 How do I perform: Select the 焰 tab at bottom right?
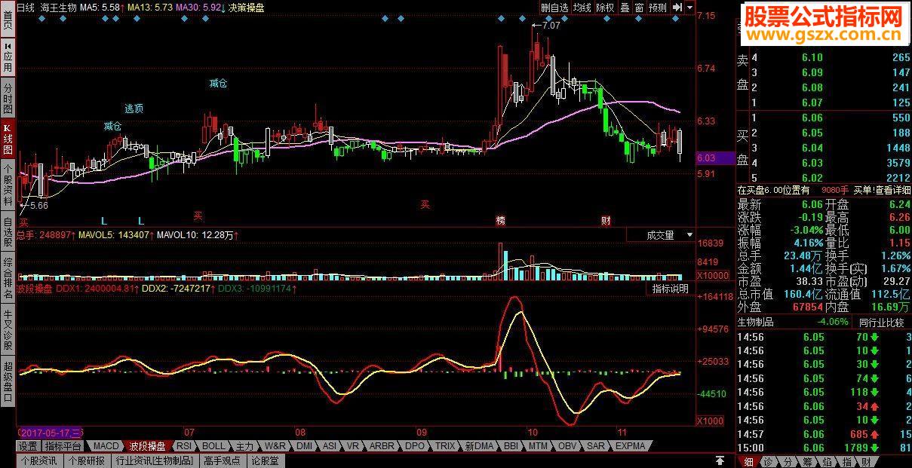[828, 461]
